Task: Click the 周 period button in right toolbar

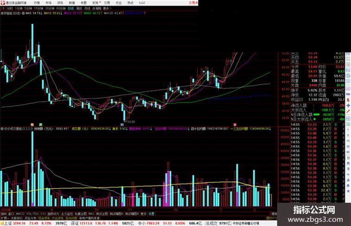Action: (x=348, y=163)
